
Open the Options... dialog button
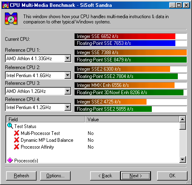pos(55,176)
